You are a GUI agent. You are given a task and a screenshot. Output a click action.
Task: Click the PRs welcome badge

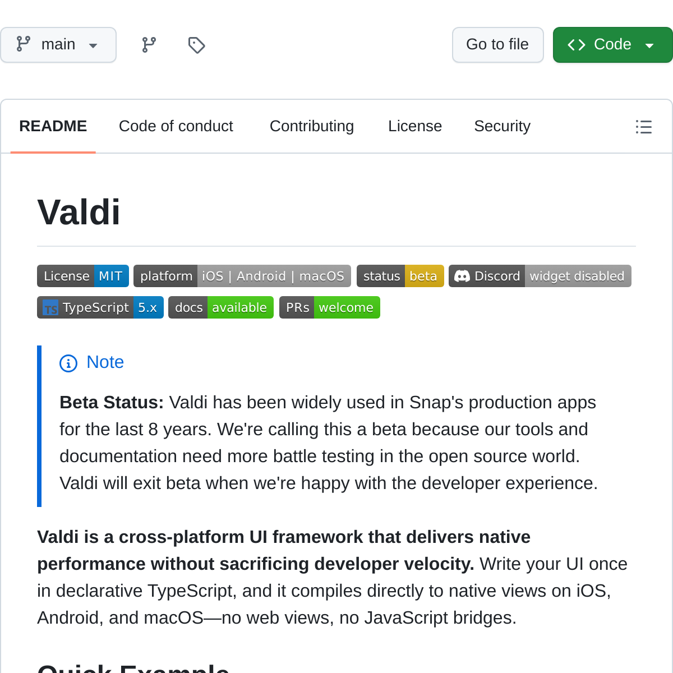[x=329, y=307]
